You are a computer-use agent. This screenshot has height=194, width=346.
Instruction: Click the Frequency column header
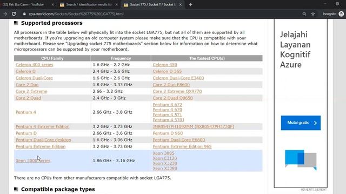pyautogui.click(x=121, y=58)
